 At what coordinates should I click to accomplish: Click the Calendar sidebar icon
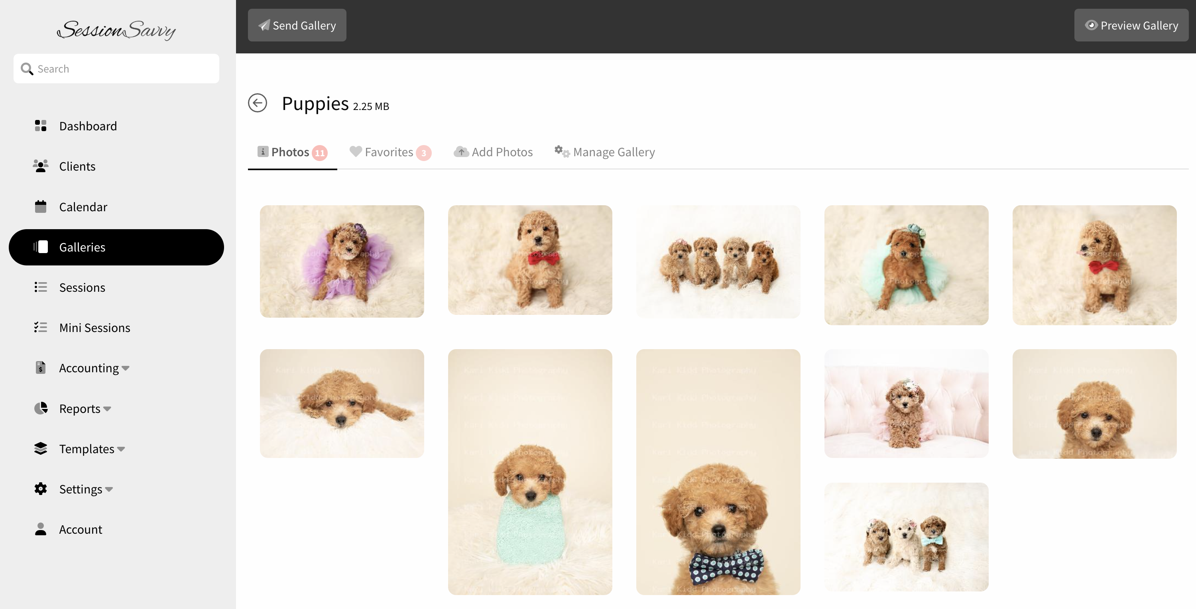[40, 206]
